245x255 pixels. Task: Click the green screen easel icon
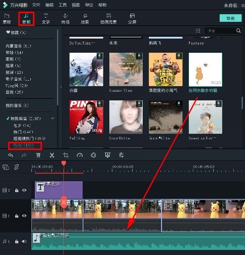coord(107,155)
